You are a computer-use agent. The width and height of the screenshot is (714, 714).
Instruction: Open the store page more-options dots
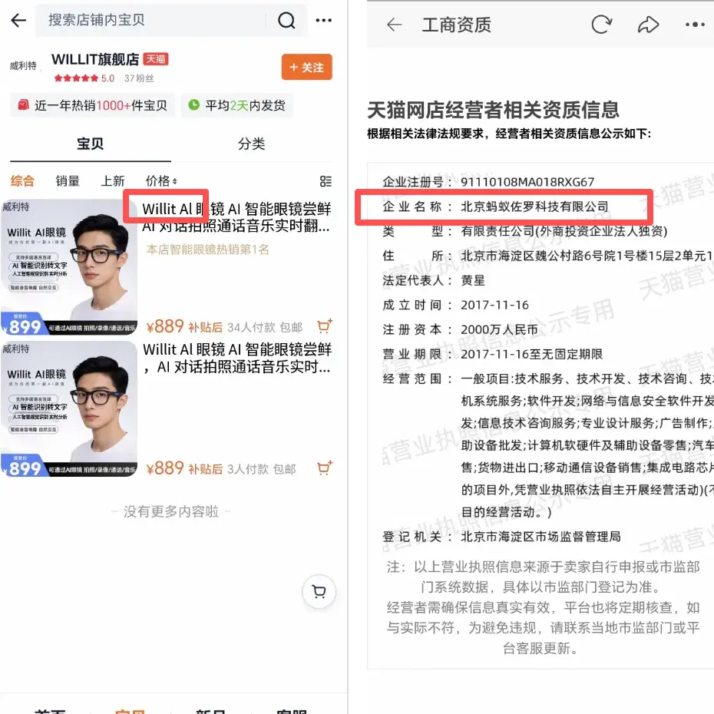click(324, 20)
